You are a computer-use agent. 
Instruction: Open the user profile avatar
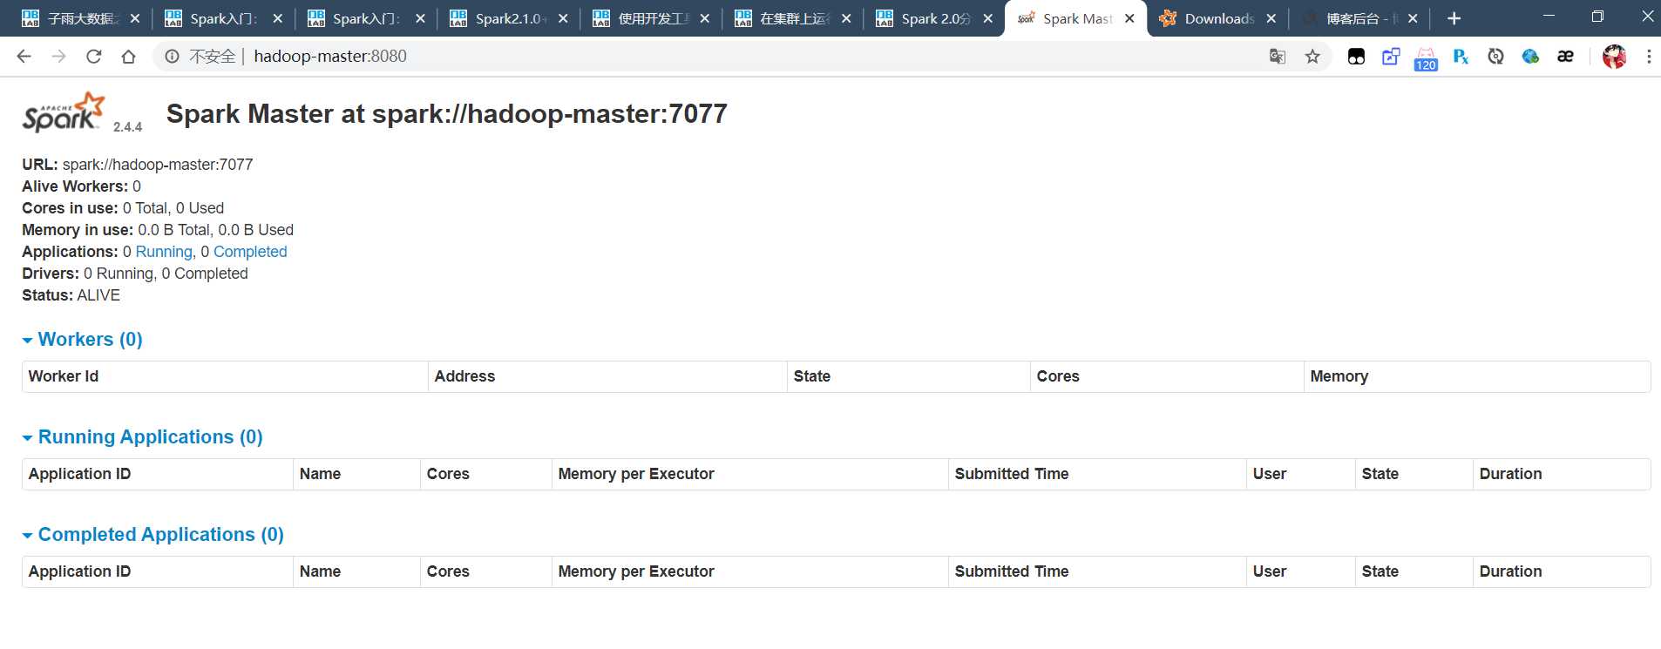point(1614,57)
